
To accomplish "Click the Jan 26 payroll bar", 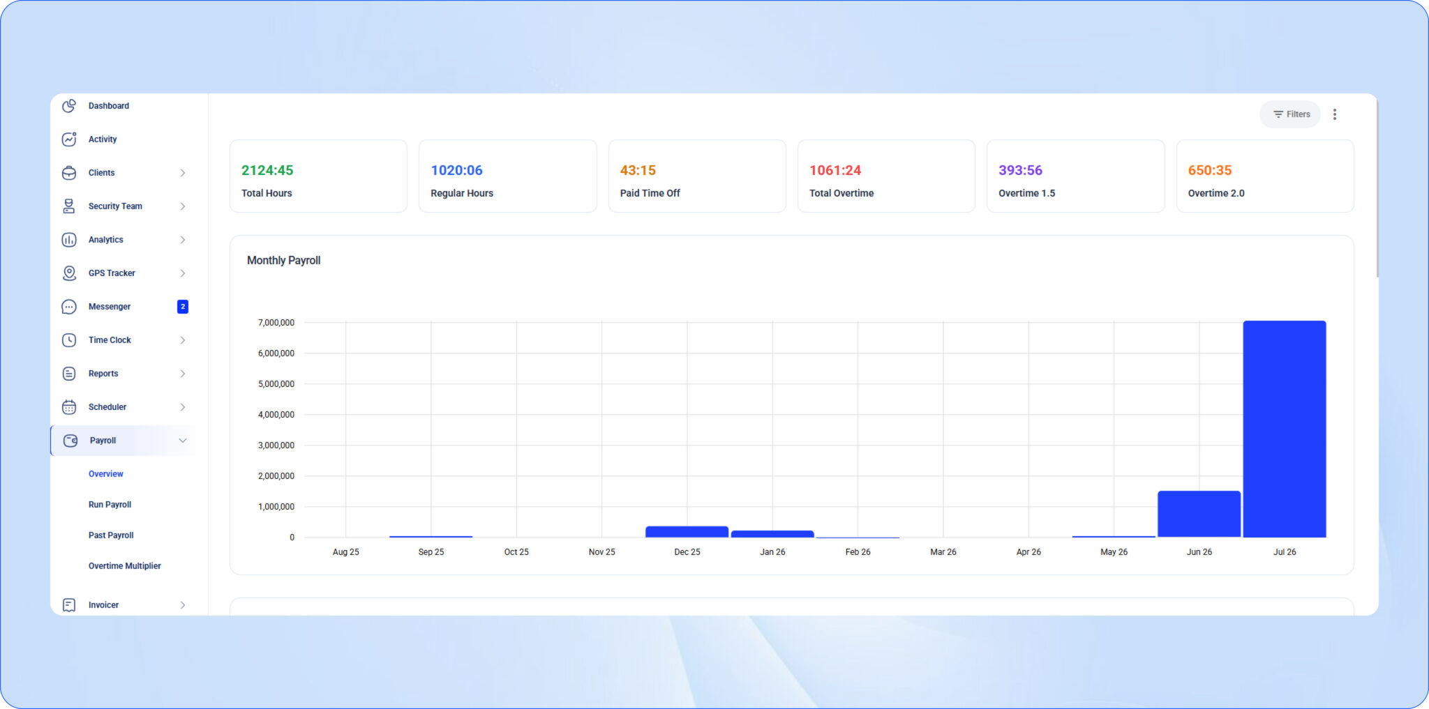I will [x=772, y=534].
